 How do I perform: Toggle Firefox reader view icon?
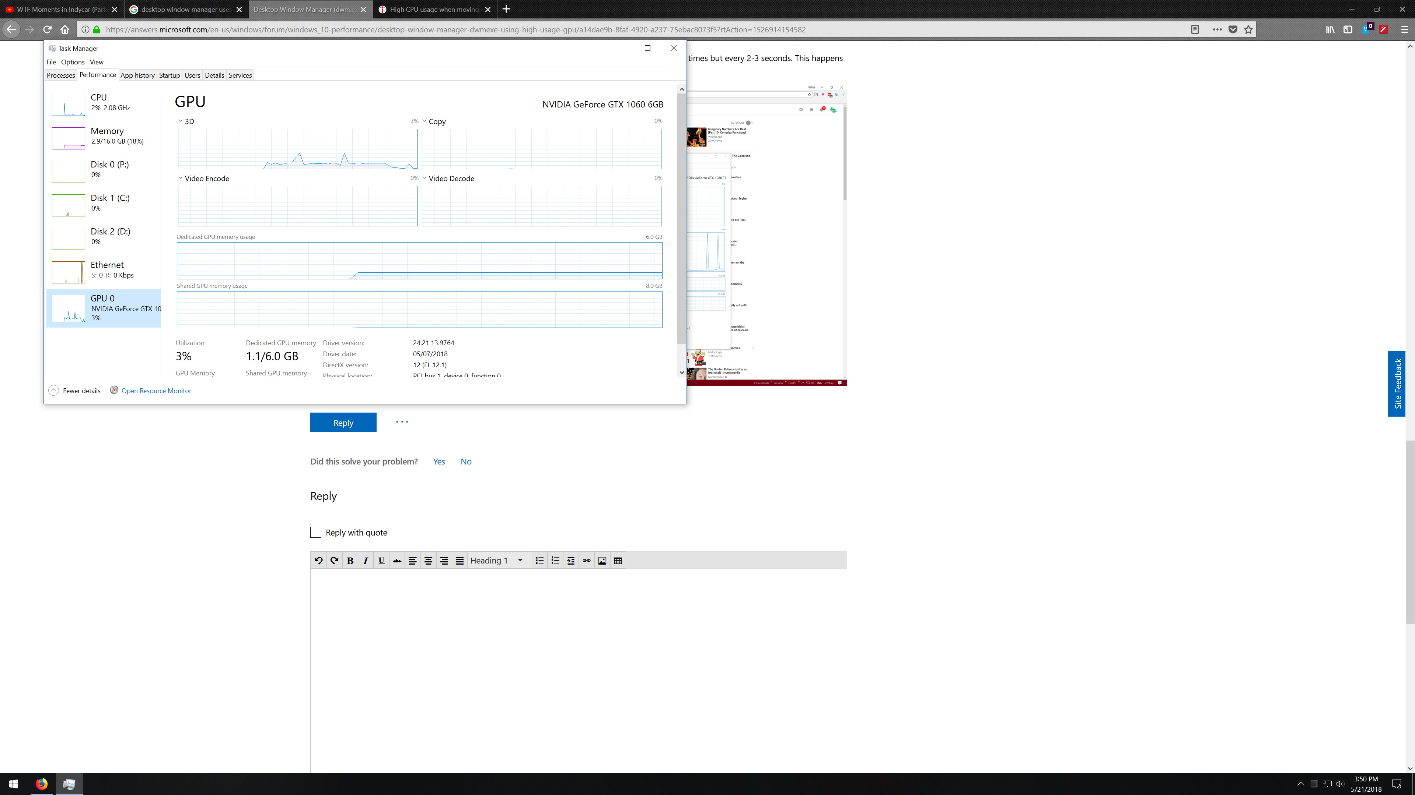pos(1195,29)
